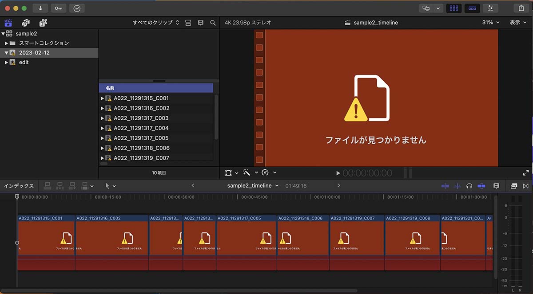Click the timeline ruler at 00:00:45:00
This screenshot has height=294, width=533.
tap(255, 197)
